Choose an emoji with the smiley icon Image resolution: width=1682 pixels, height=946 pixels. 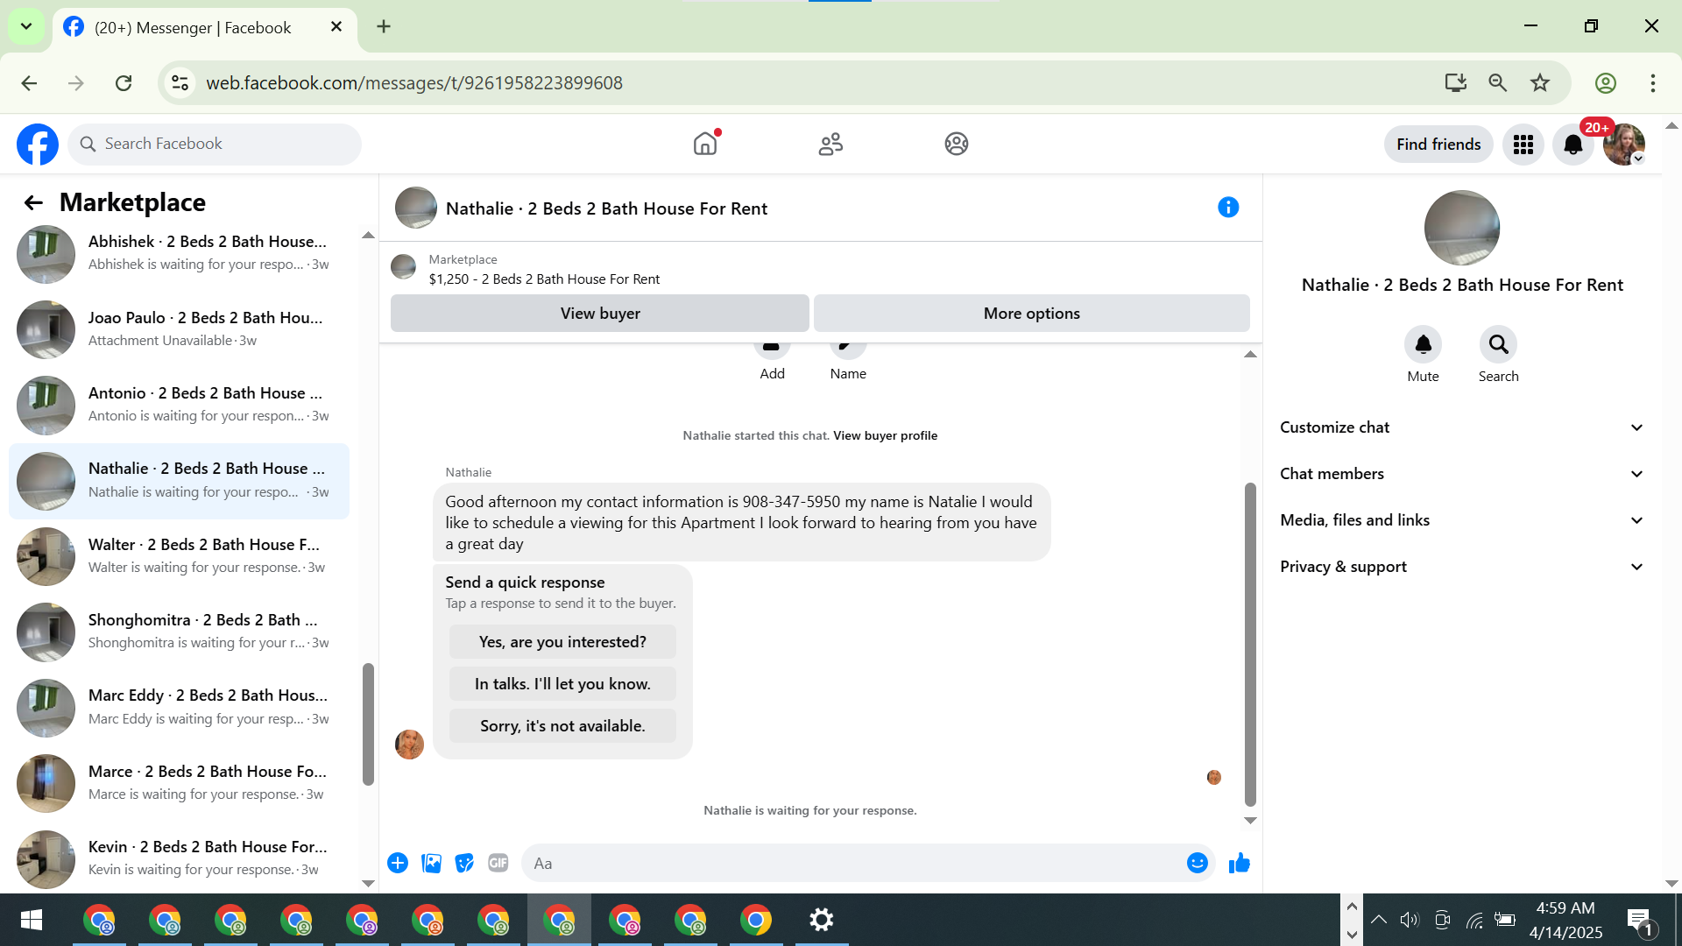click(1197, 864)
